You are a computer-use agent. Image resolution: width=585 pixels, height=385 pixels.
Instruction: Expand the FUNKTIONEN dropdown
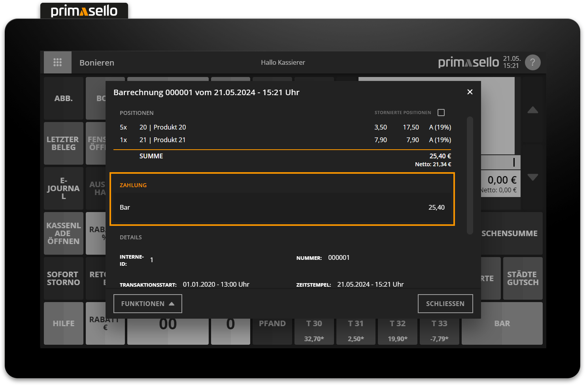147,303
